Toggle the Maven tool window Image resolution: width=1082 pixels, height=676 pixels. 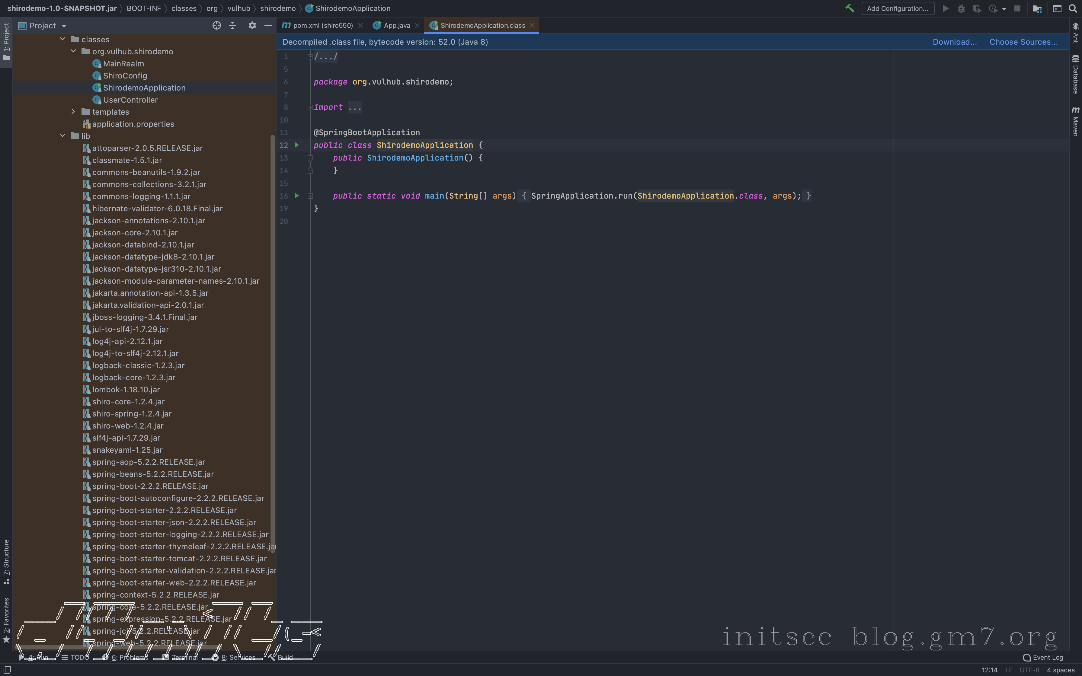tap(1075, 121)
